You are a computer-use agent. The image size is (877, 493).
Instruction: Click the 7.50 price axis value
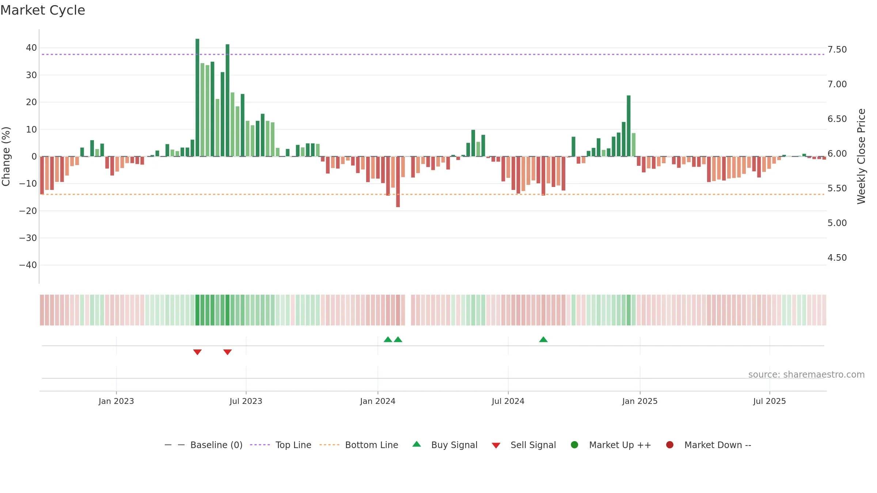click(837, 50)
